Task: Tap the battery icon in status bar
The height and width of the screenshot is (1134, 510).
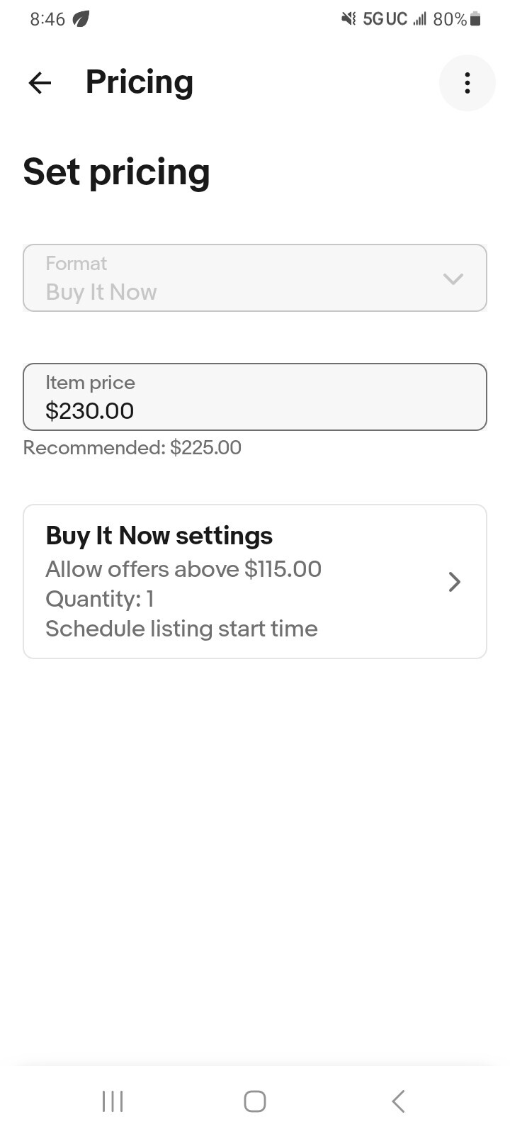Action: click(x=476, y=19)
